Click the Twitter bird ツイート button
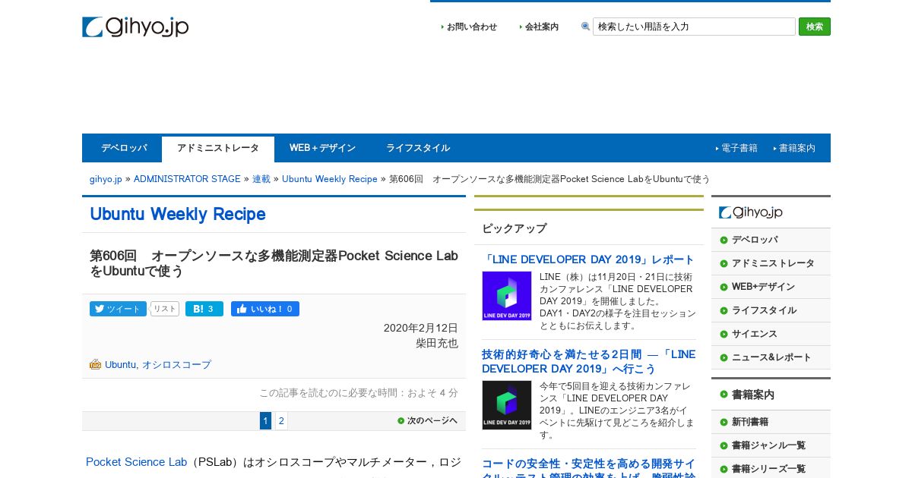 [118, 309]
